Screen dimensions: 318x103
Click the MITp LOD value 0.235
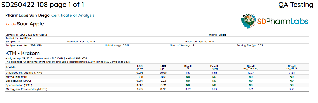140,89
